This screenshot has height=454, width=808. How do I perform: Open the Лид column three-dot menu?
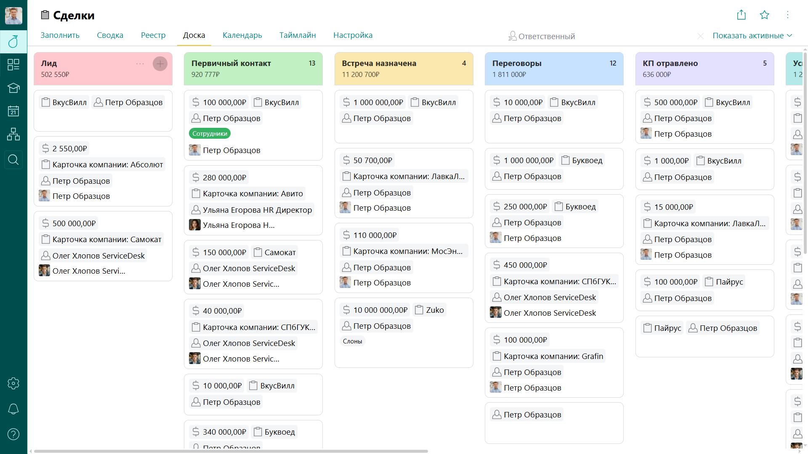140,64
